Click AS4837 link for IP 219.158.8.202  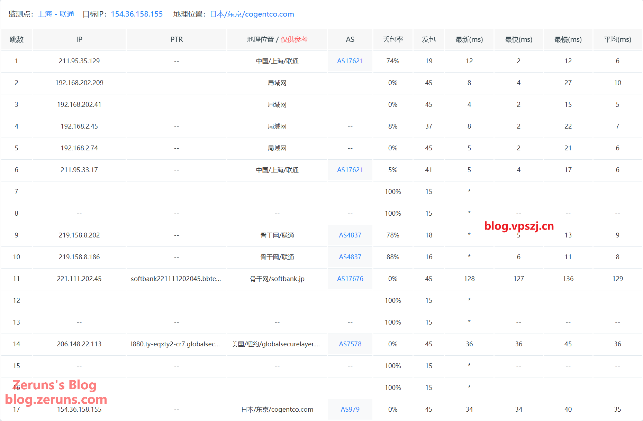click(350, 235)
